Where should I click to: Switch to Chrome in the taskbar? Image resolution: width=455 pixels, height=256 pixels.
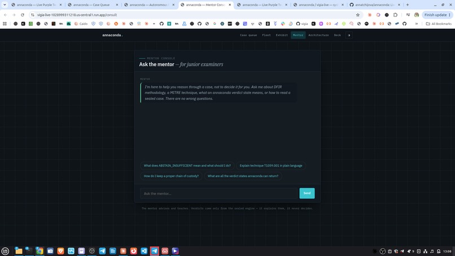pos(40,251)
